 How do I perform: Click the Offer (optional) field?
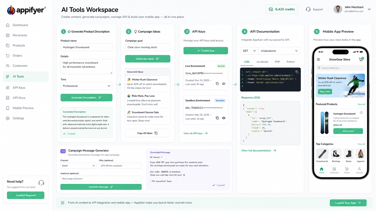coord(120,166)
